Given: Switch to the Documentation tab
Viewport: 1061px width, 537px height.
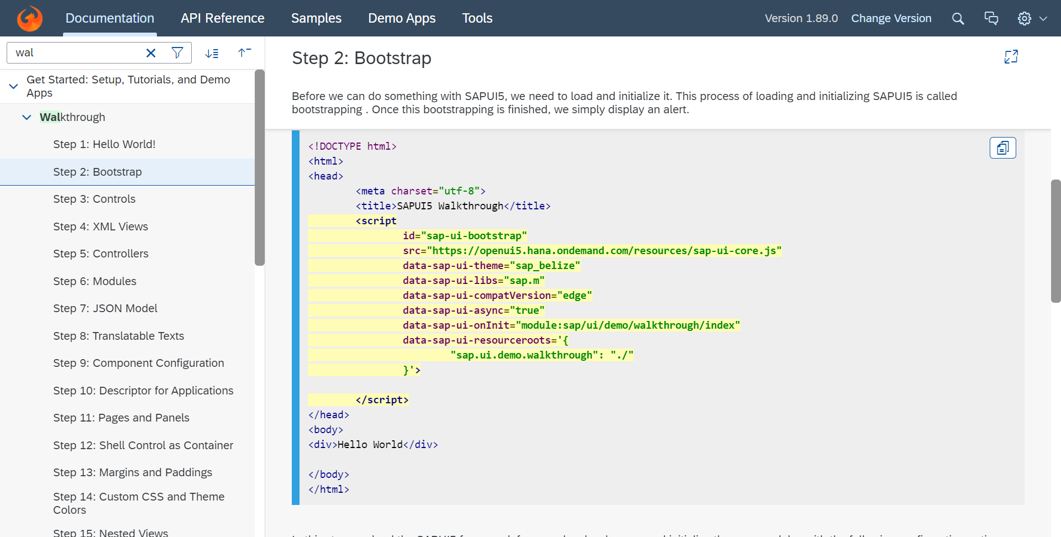Looking at the screenshot, I should click(x=109, y=18).
